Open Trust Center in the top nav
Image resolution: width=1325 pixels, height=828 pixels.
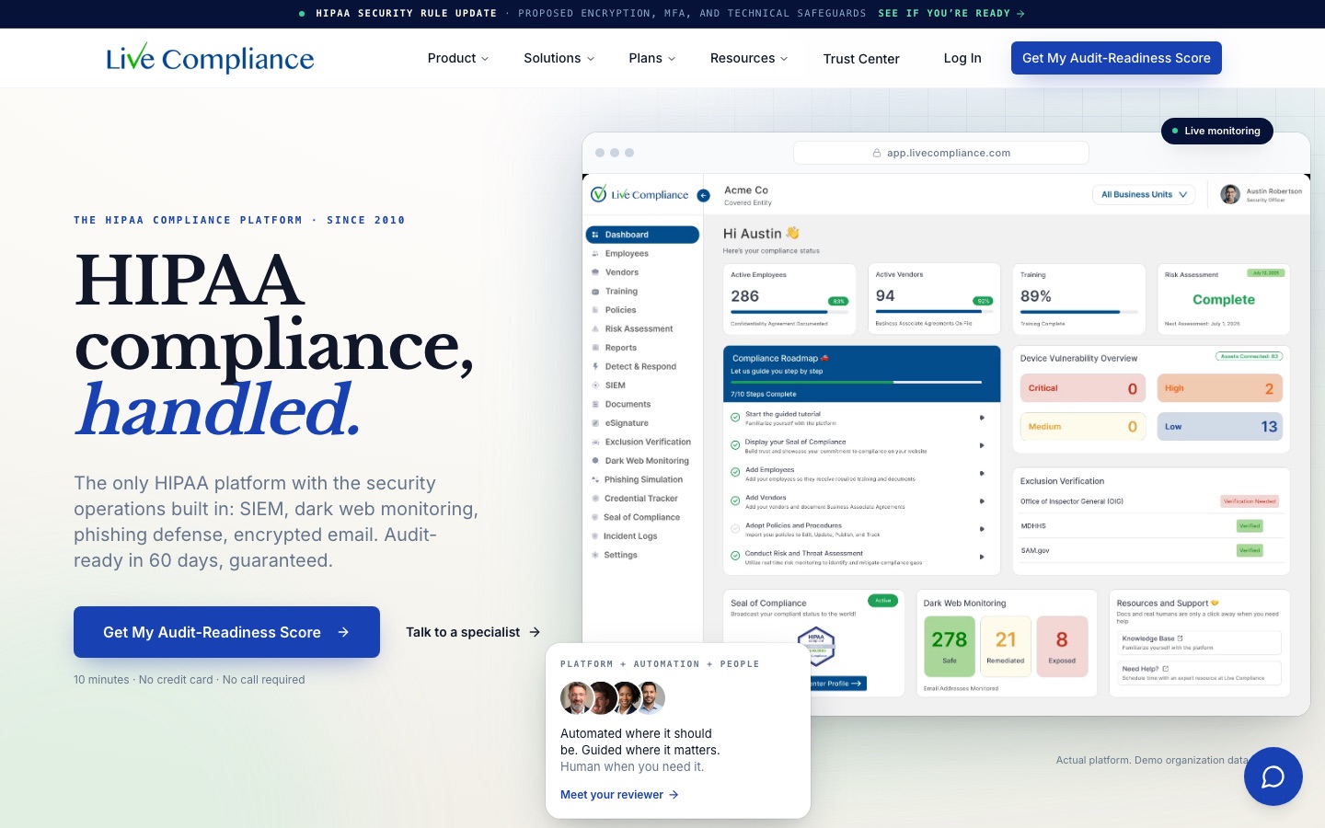pos(861,58)
